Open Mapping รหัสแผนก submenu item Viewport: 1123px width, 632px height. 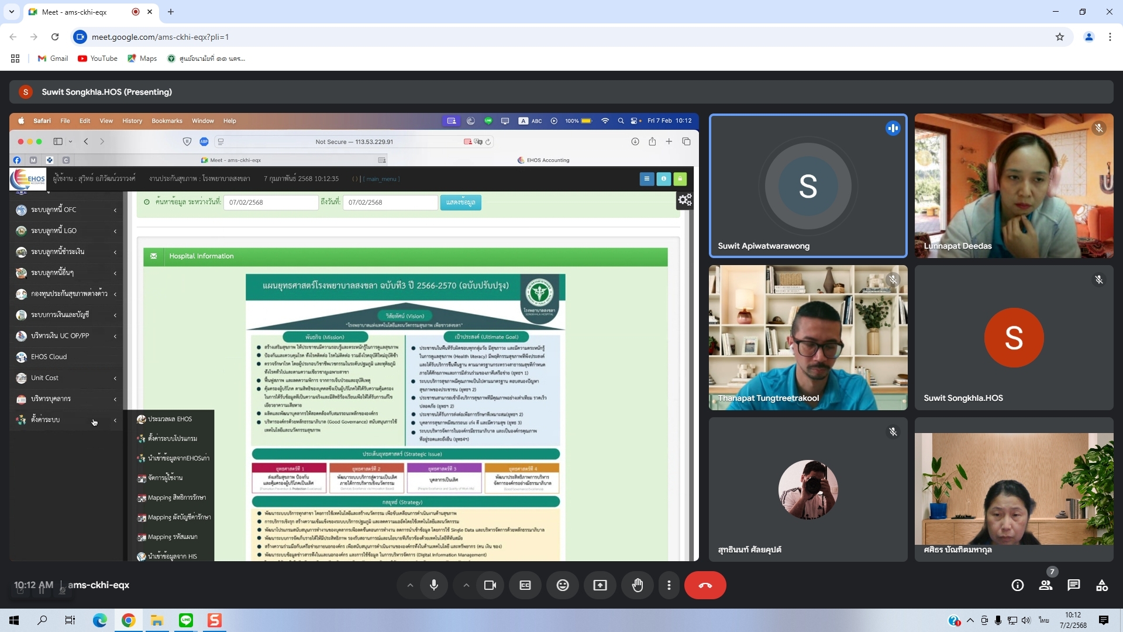point(172,537)
